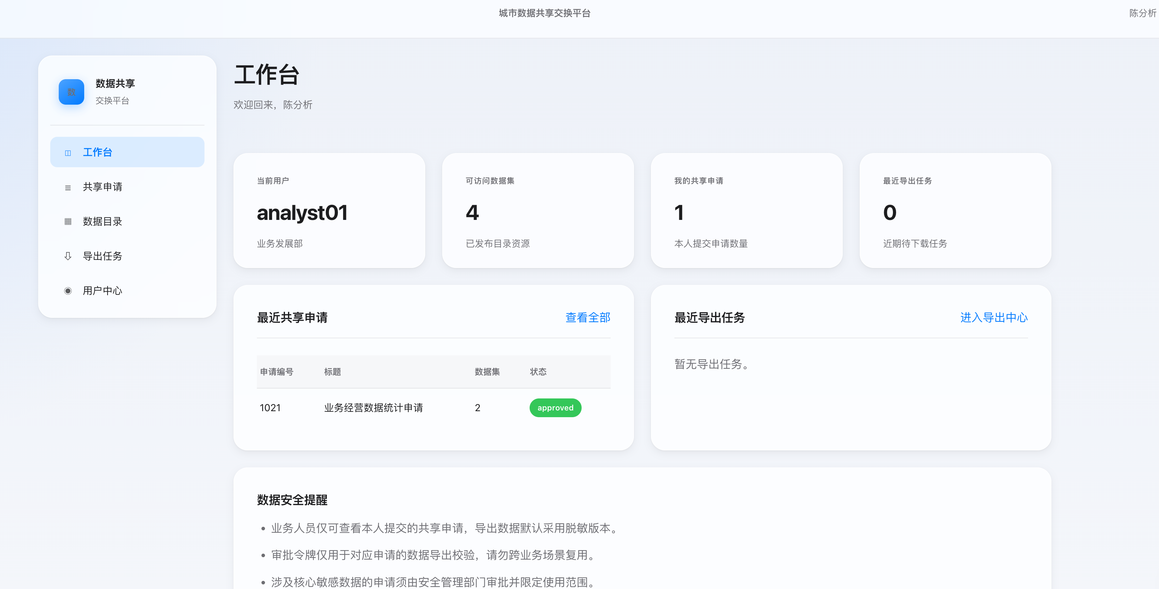The width and height of the screenshot is (1159, 589).
Task: Click application number 1021 in table
Action: (x=270, y=408)
